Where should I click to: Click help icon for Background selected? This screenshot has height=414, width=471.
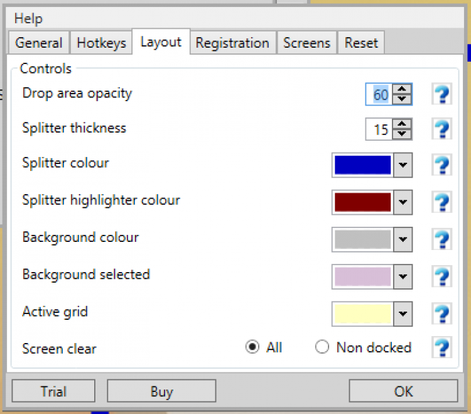442,276
